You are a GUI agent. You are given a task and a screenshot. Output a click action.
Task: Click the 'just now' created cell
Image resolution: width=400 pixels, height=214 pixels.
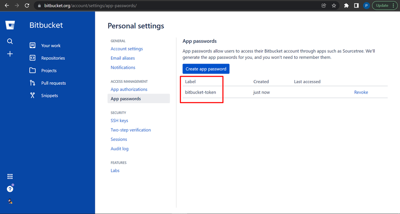[261, 92]
